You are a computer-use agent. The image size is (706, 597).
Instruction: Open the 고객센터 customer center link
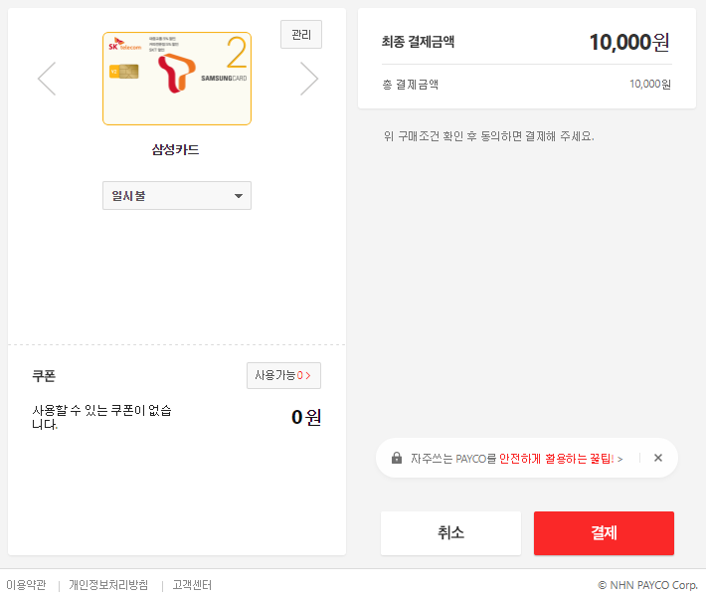click(192, 585)
